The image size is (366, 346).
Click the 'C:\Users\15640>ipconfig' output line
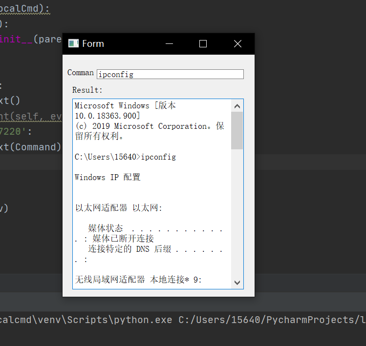pyautogui.click(x=125, y=157)
